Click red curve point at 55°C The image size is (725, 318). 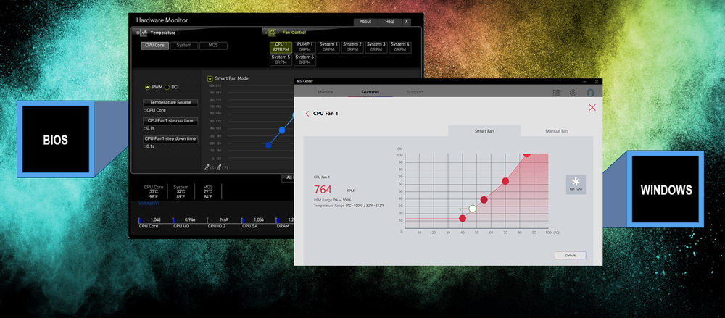[x=484, y=200]
